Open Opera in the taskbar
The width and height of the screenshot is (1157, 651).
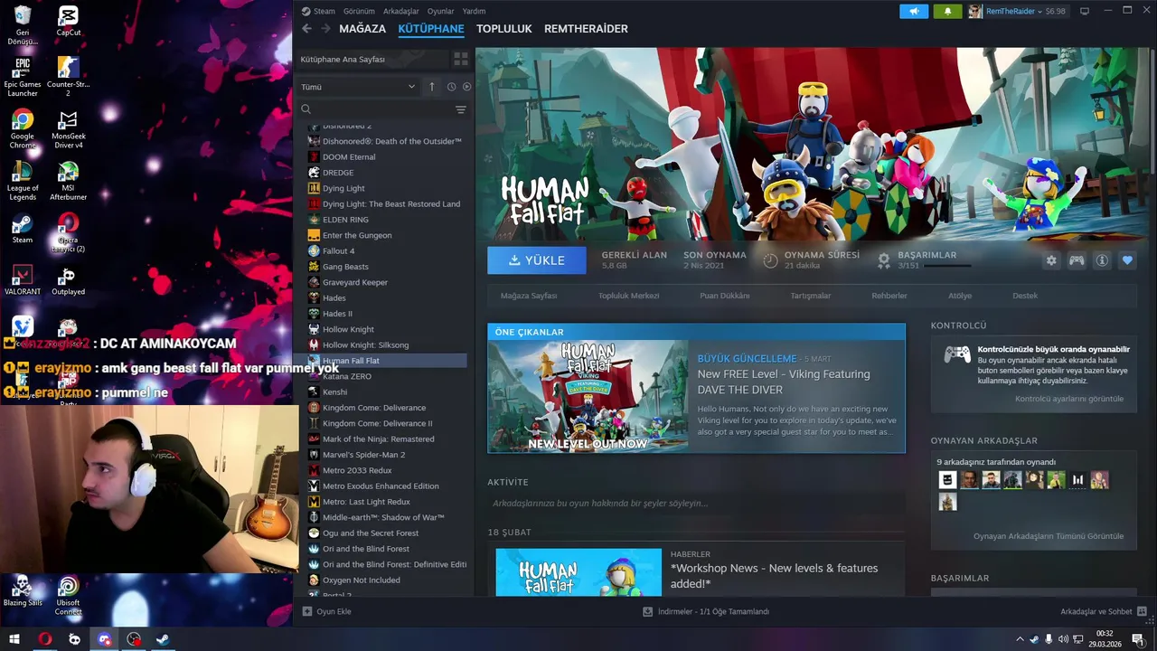click(x=44, y=639)
